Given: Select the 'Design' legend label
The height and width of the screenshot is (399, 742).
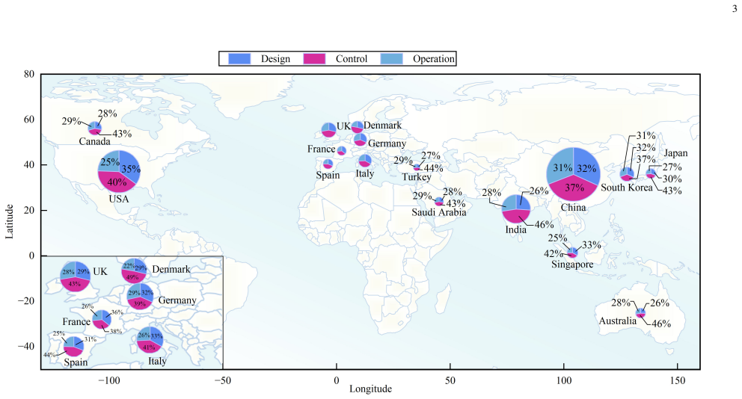Looking at the screenshot, I should coord(275,58).
